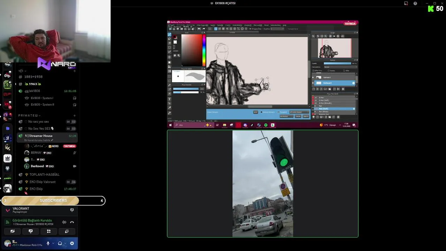Add channel to PRIWATE category plus
The width and height of the screenshot is (446, 251).
[x=75, y=115]
